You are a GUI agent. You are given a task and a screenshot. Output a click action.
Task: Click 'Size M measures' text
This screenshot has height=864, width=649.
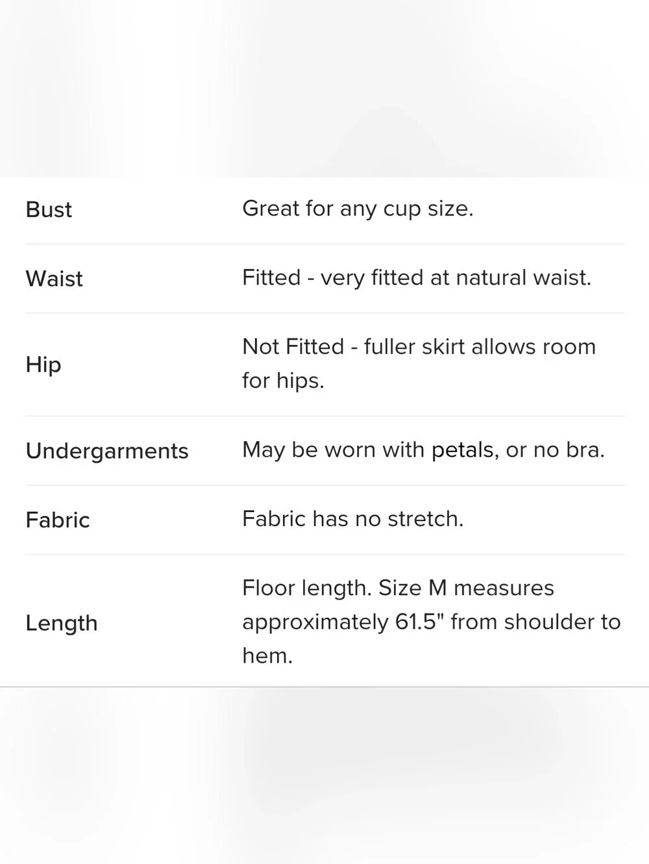(466, 588)
